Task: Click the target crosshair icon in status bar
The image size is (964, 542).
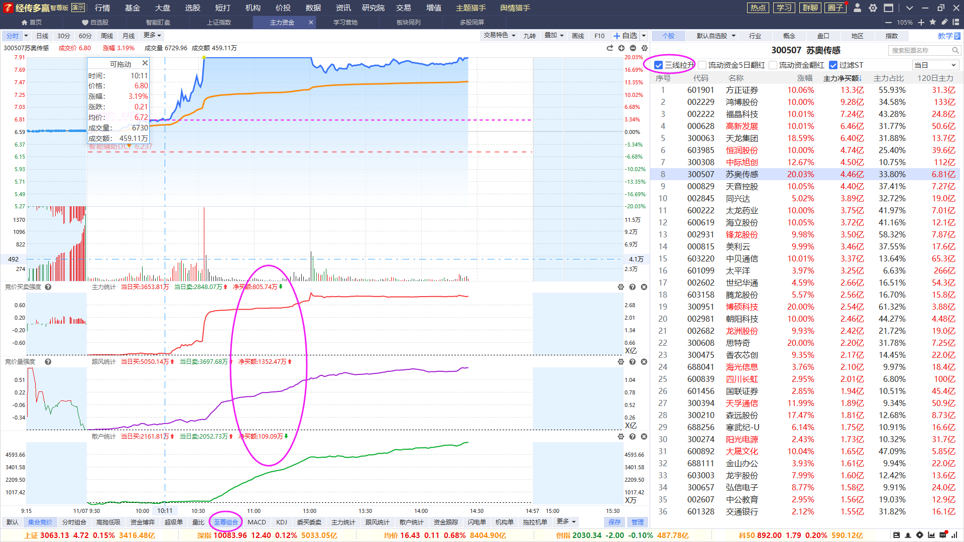Action: [920, 535]
